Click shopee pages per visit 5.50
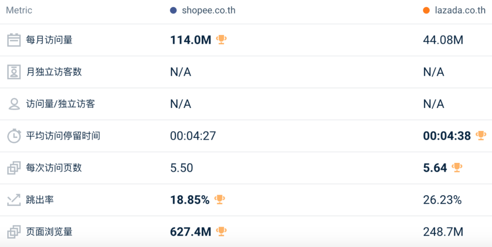Screen dimensions: 492x247 (182, 168)
